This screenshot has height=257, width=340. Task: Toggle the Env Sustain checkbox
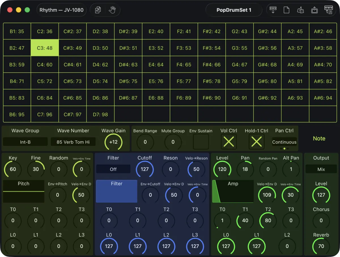(201, 142)
